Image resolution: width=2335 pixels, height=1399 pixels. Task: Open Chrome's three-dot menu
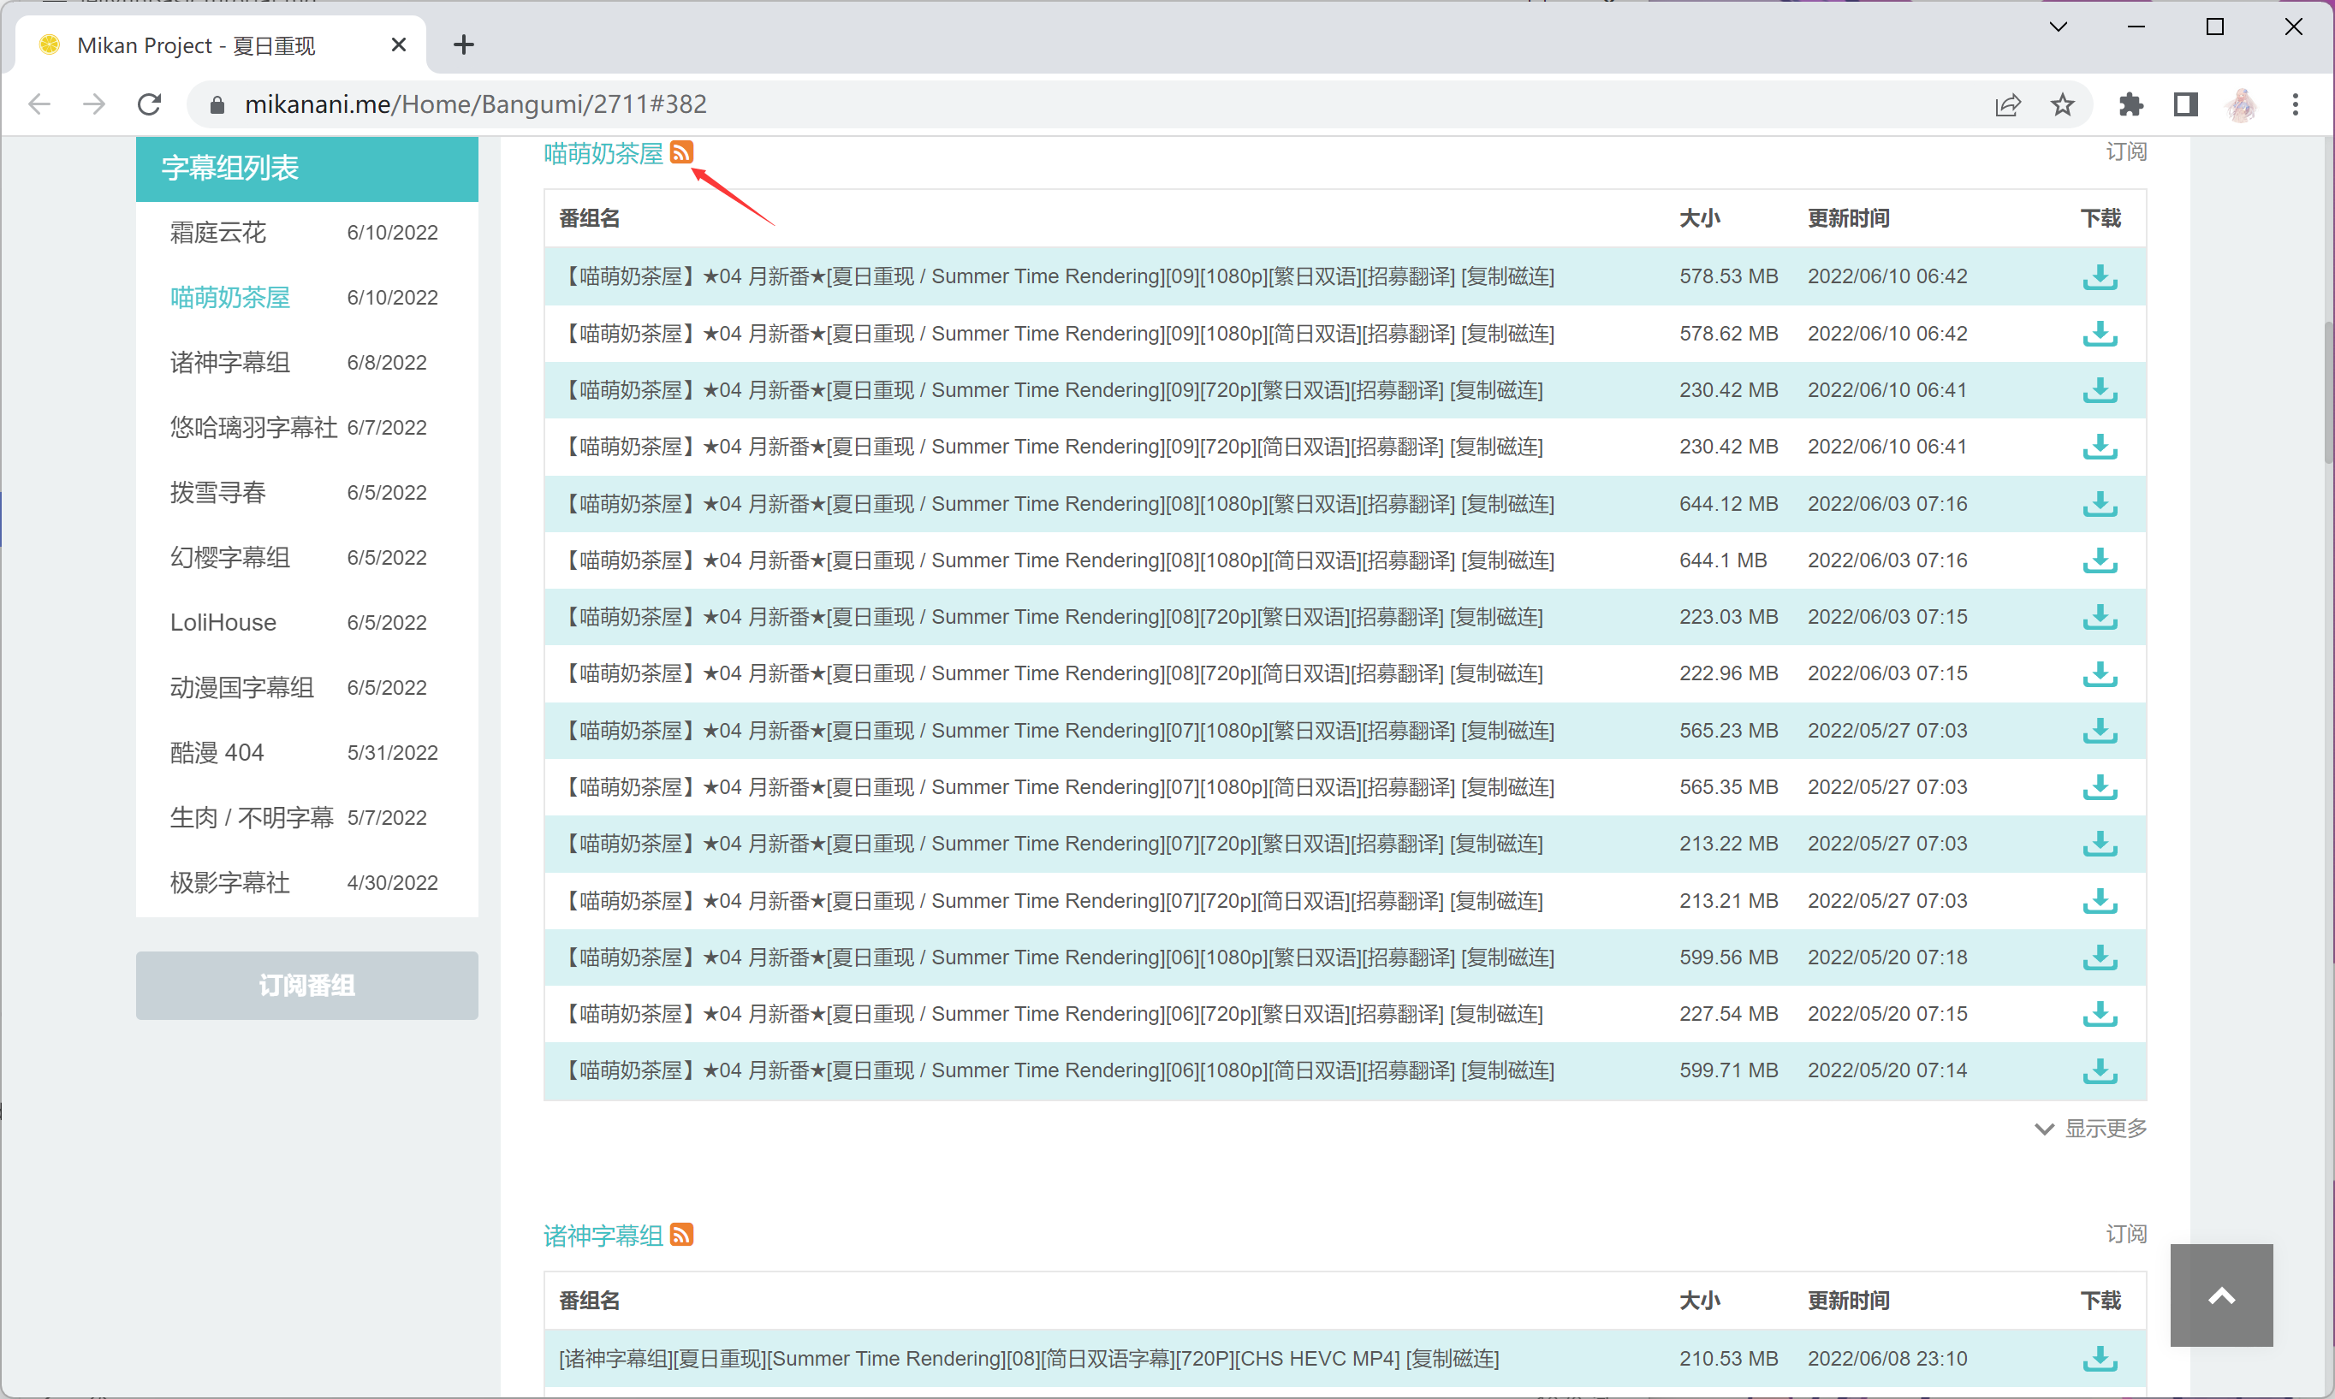click(x=2296, y=104)
